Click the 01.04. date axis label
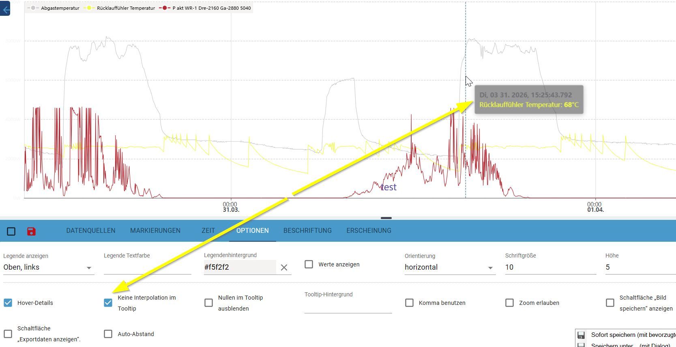The width and height of the screenshot is (676, 347). (595, 210)
